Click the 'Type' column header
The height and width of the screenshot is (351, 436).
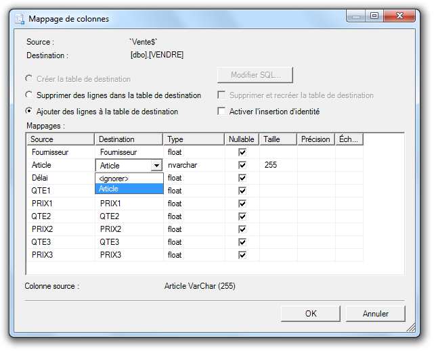click(194, 139)
